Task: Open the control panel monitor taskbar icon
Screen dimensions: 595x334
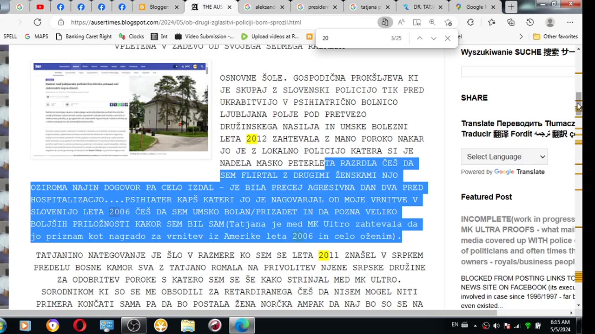Action: [x=106, y=326]
